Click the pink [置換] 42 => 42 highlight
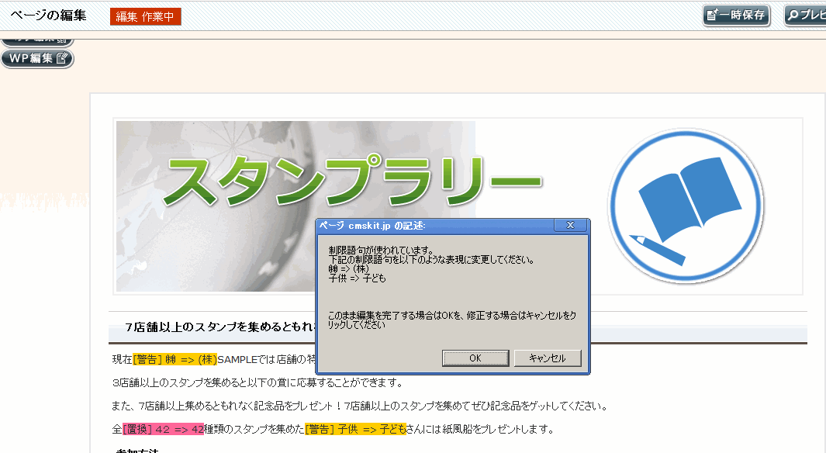Viewport: 826px width, 453px height. click(x=163, y=429)
